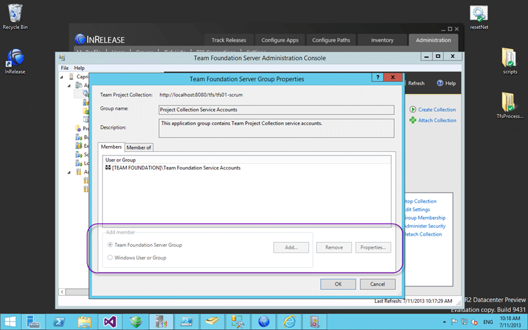This screenshot has width=528, height=330.
Task: Open the TfsProcess folder on the desktop
Action: pos(510,105)
